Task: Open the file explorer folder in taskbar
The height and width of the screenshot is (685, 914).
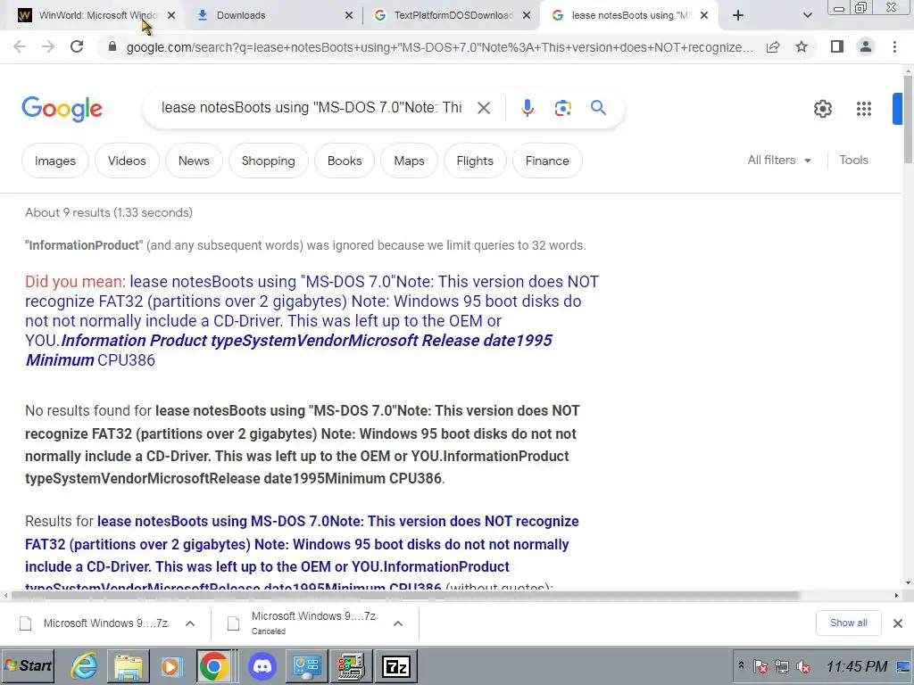Action: tap(129, 665)
